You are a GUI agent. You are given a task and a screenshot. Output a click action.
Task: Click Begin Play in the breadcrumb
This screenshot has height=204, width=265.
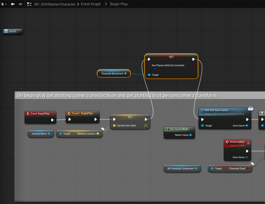[119, 4]
